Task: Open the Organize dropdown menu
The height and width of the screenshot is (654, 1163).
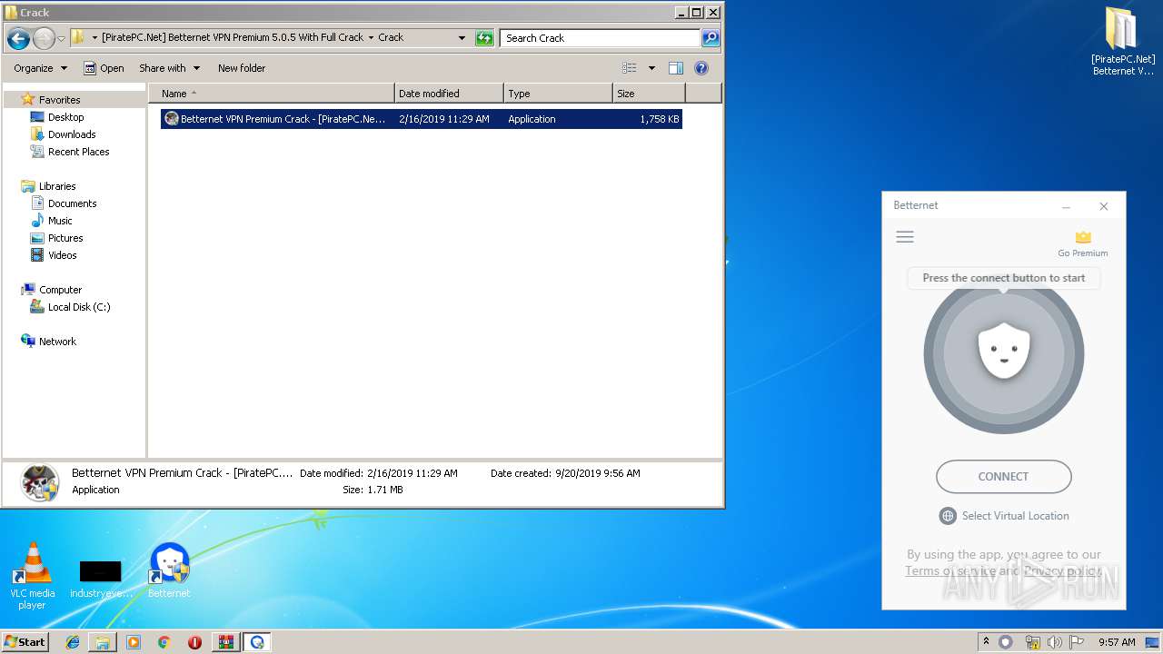Action: pyautogui.click(x=40, y=68)
